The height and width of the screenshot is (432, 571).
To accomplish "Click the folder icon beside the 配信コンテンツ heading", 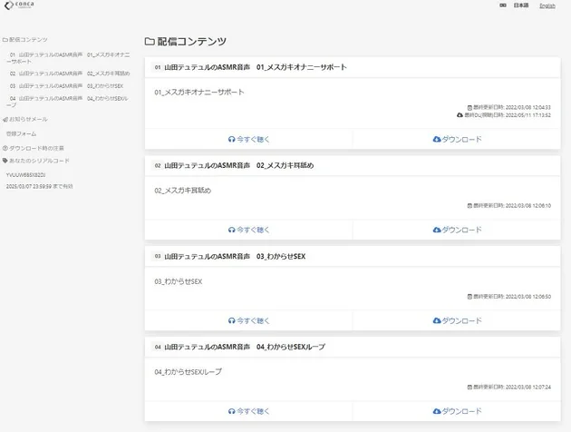I will click(x=150, y=42).
